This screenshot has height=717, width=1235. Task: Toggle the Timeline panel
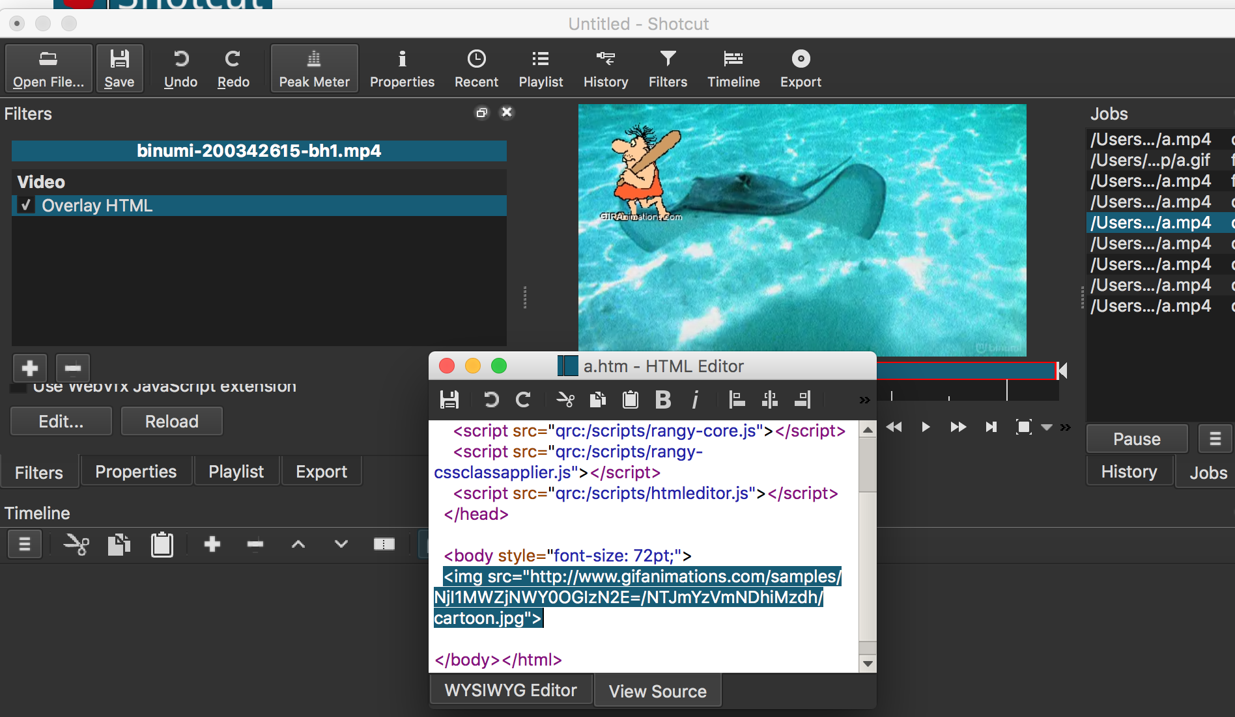[x=733, y=68]
